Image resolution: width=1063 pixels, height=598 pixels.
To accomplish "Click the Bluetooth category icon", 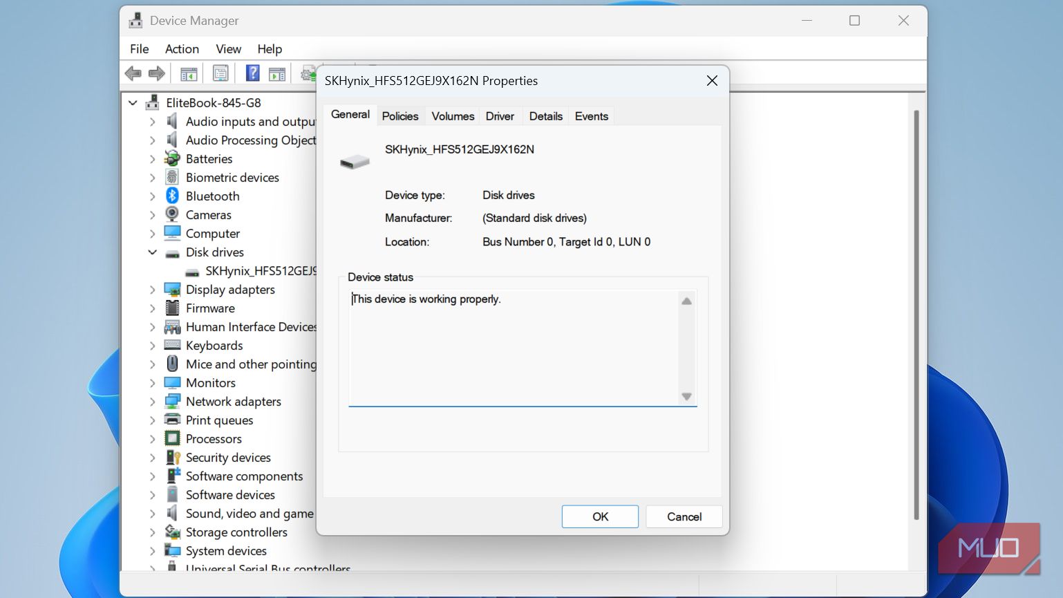I will tap(172, 196).
